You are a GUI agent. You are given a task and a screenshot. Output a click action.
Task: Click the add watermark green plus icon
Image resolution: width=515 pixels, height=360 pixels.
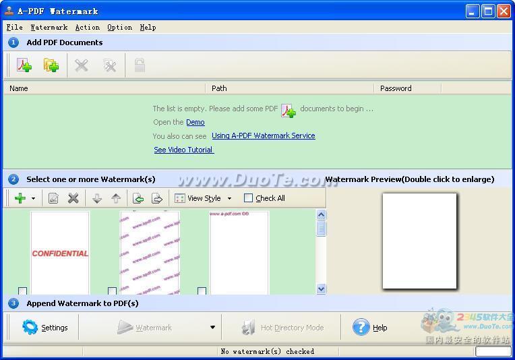[20, 198]
